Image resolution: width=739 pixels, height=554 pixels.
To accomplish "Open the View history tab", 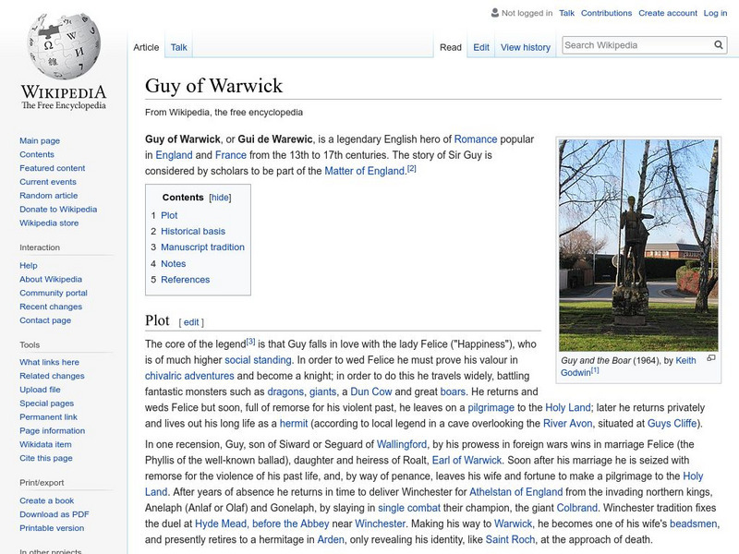I will (526, 47).
